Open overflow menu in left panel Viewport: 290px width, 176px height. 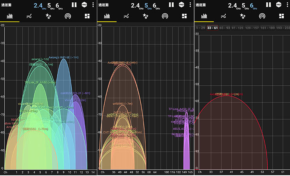click(x=93, y=5)
